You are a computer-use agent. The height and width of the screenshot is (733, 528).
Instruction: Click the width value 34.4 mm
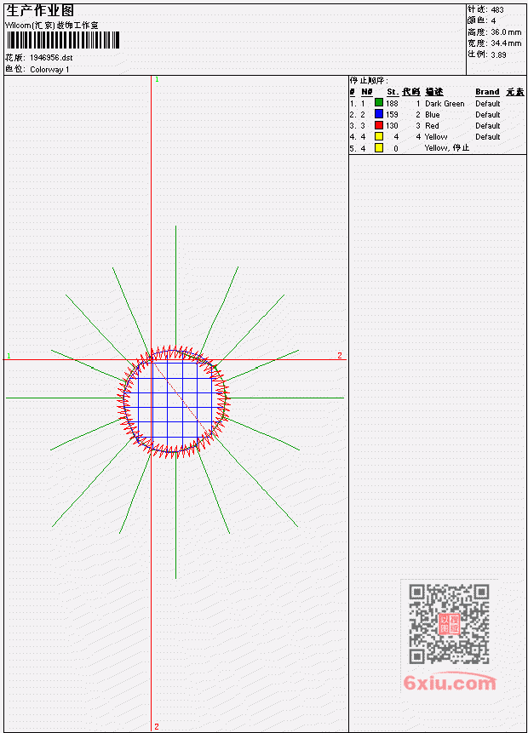pos(506,43)
